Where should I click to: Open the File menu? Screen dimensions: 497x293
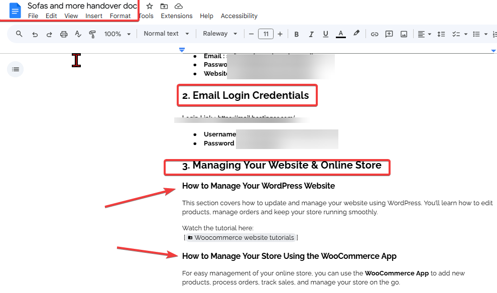tap(33, 16)
